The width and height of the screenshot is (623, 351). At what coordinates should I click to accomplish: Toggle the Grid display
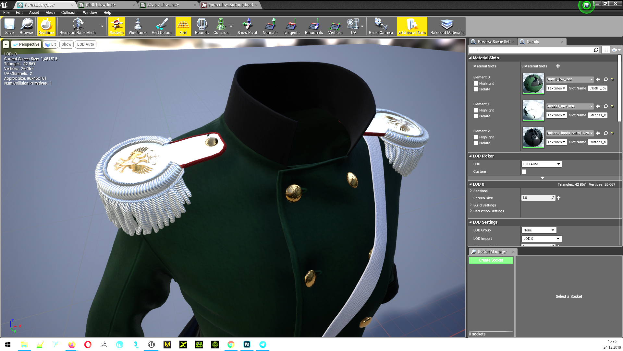pos(183,26)
